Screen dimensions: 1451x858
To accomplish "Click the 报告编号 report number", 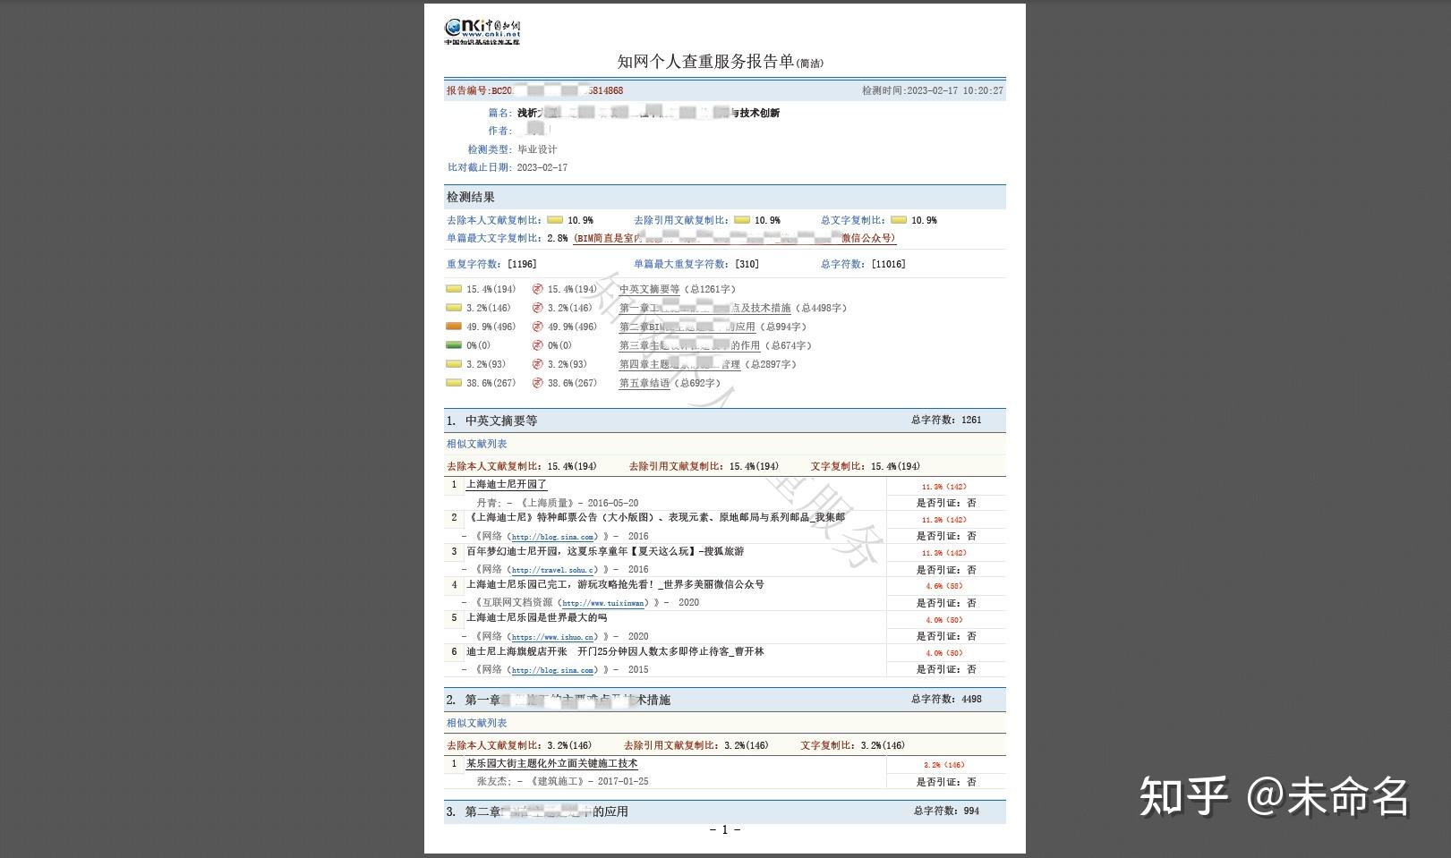I will click(535, 90).
